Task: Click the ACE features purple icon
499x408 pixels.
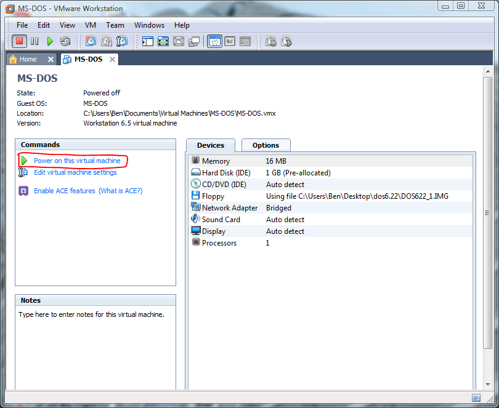Action: coord(23,191)
